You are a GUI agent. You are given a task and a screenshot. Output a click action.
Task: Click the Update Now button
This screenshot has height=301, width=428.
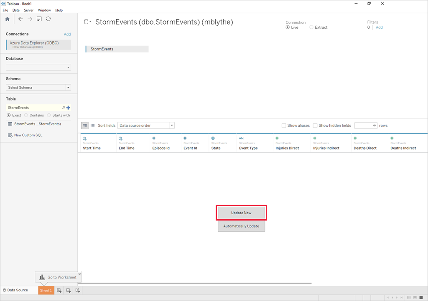click(x=241, y=213)
